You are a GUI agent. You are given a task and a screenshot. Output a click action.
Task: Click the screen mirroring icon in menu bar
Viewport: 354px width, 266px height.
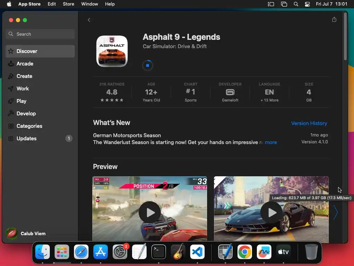click(284, 4)
